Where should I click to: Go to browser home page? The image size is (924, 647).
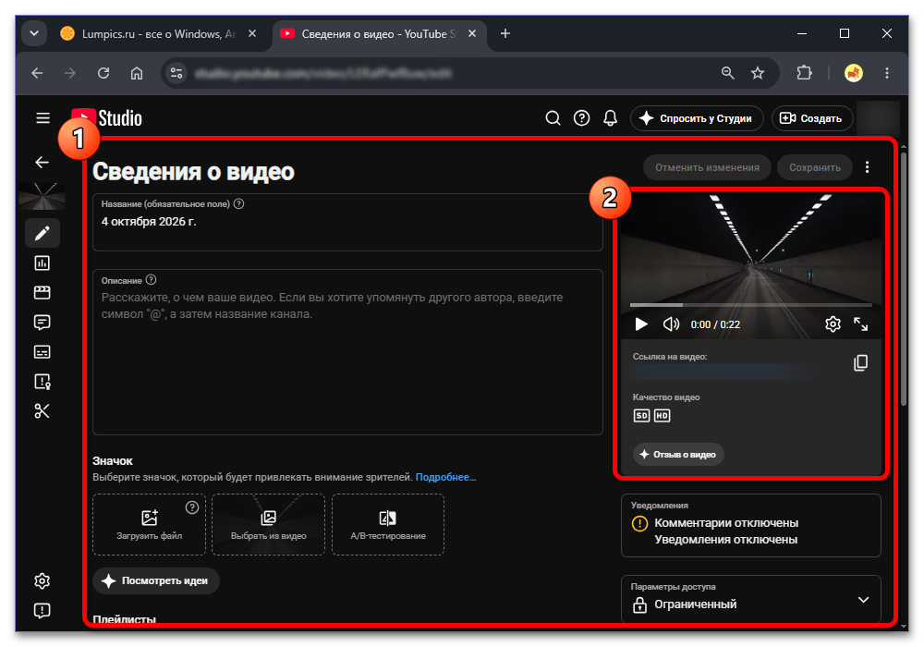click(137, 73)
